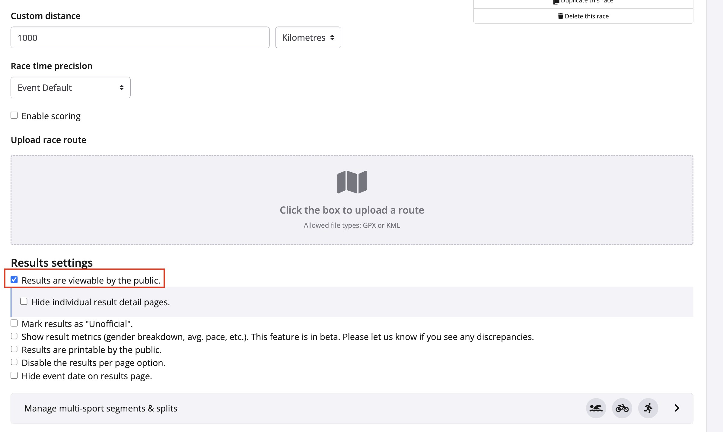The width and height of the screenshot is (723, 432).
Task: Click the Custom distance input field
Action: (140, 38)
